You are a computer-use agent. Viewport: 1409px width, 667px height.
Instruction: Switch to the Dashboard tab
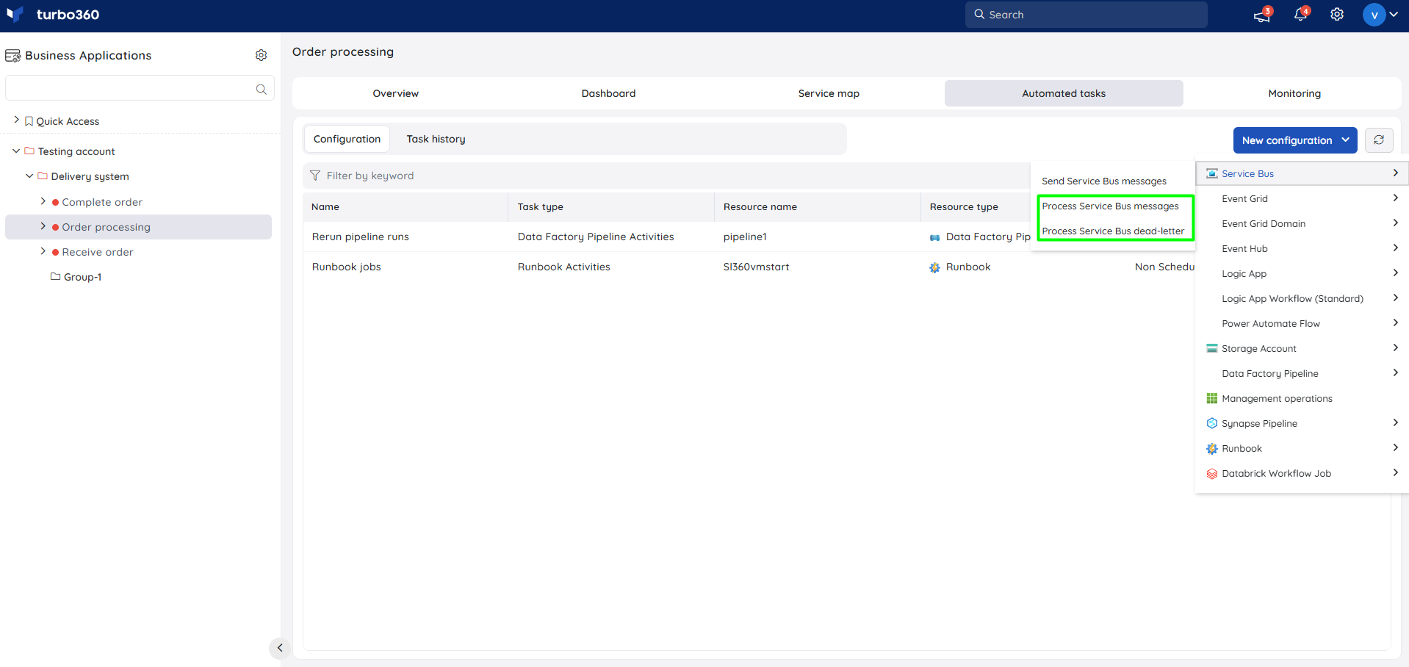[608, 93]
